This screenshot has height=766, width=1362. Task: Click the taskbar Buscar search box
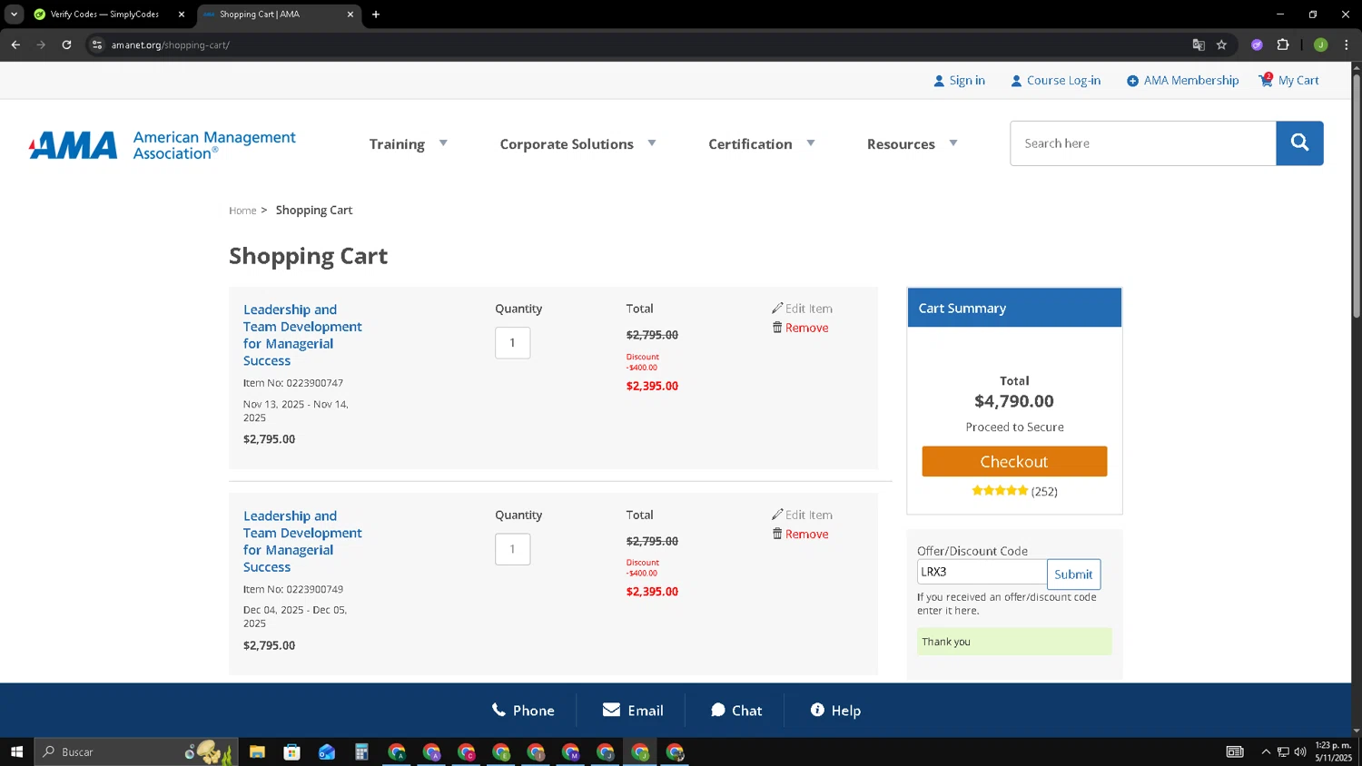[136, 751]
